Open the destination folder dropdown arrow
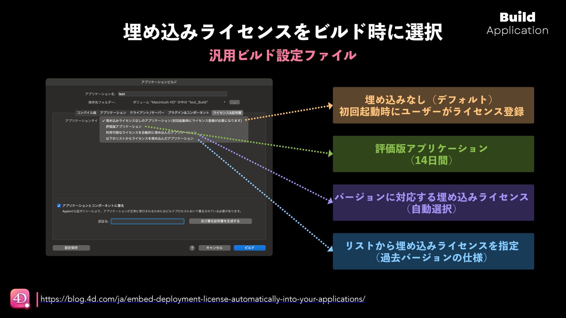Image resolution: width=566 pixels, height=318 pixels. click(225, 102)
